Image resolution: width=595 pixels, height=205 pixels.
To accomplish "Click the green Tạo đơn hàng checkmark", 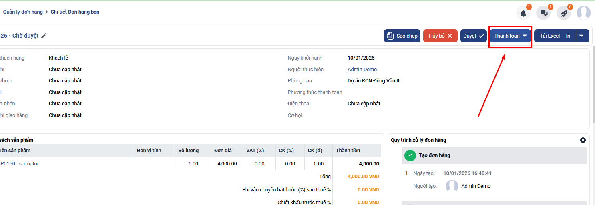I will tap(410, 155).
